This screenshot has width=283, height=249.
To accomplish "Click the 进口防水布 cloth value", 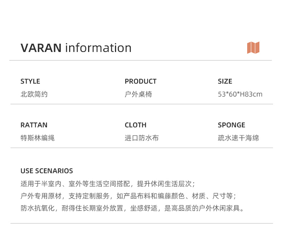I will click(x=141, y=138).
